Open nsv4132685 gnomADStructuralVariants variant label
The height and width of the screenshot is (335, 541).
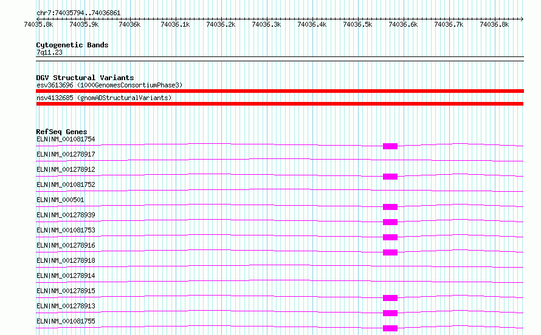(x=104, y=98)
